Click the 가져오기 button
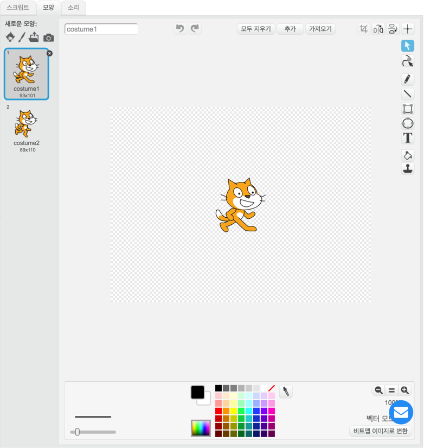Screen dimensions: 424x448 point(320,29)
